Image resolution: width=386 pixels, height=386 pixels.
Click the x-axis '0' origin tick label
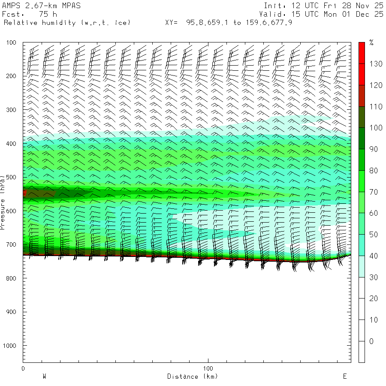click(x=23, y=368)
